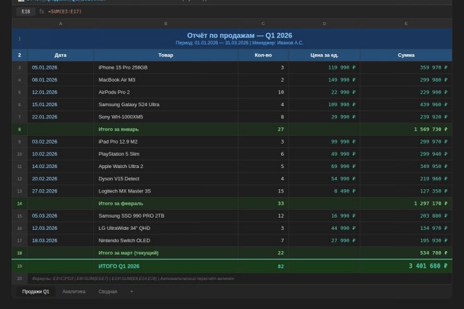Click the Товар column heading
The width and height of the screenshot is (464, 309).
click(166, 55)
